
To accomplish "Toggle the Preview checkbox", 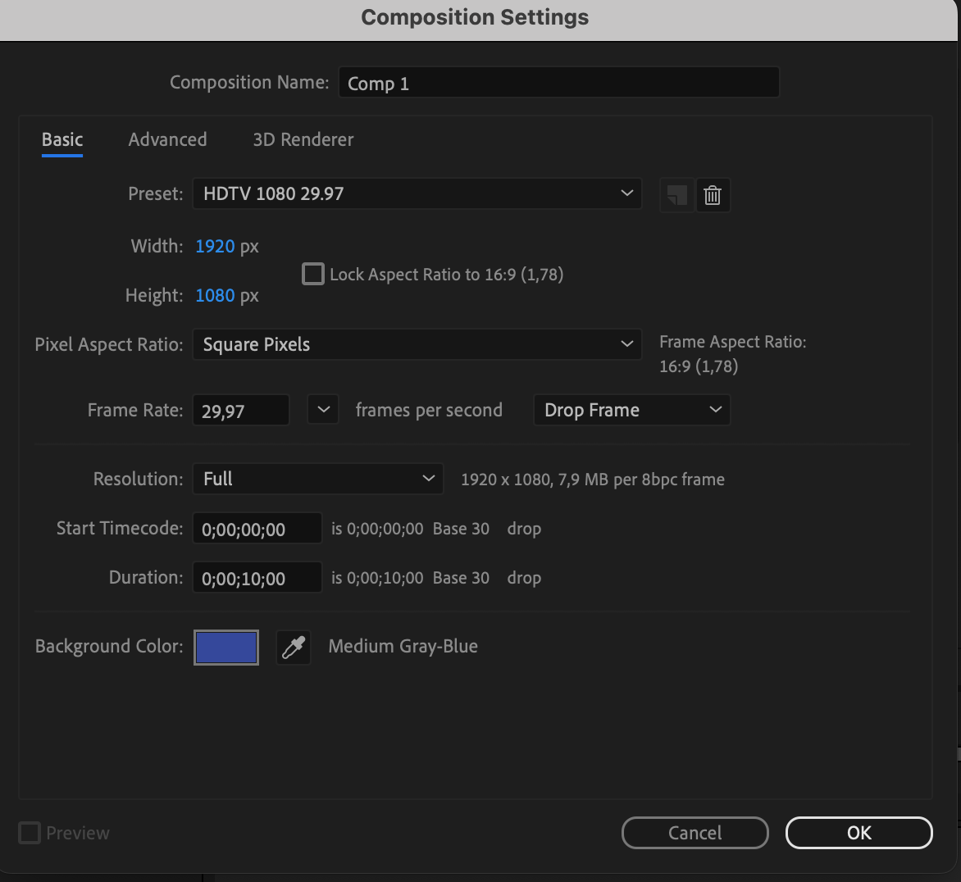I will [x=30, y=833].
